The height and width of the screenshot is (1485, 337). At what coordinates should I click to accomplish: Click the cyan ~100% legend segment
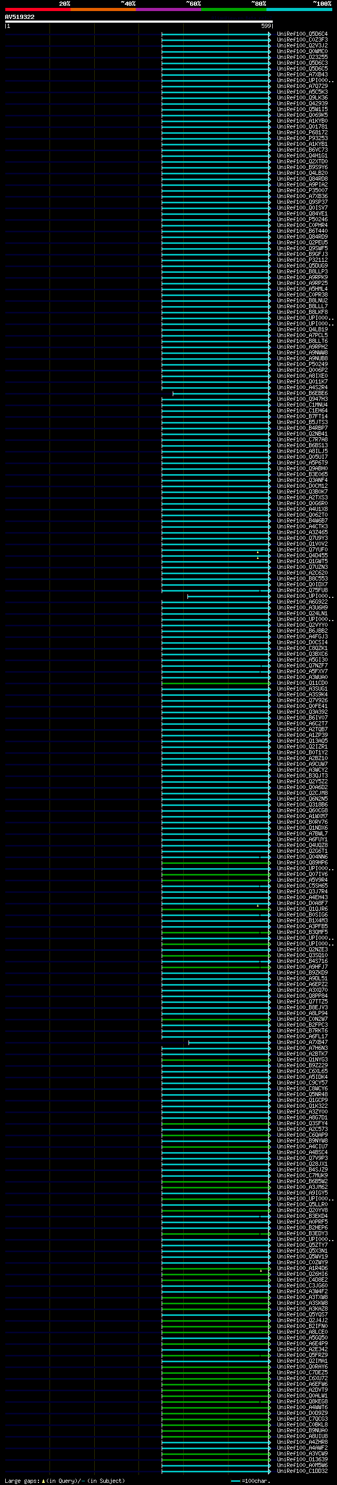299,9
